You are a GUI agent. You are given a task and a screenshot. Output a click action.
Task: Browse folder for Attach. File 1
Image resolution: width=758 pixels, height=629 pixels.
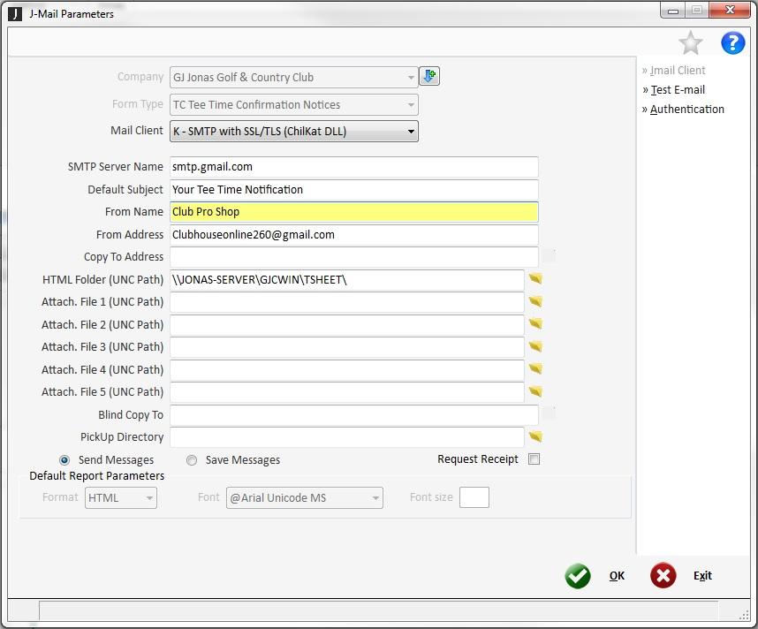(x=535, y=302)
